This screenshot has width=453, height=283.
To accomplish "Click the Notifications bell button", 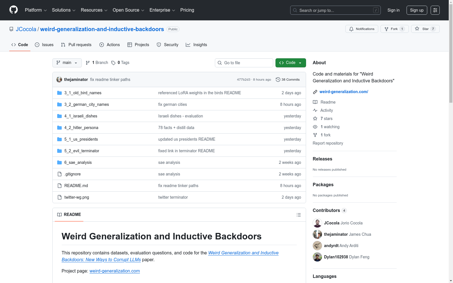I will [x=362, y=29].
